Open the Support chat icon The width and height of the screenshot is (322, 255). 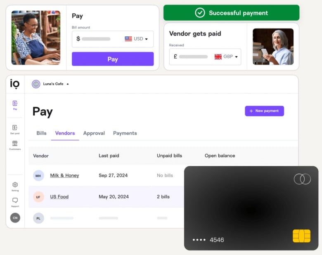click(x=15, y=202)
